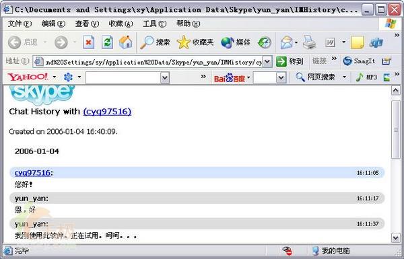The image size is (404, 259).
Task: Expand the 网页搜索 dropdown arrow
Action: coord(344,77)
